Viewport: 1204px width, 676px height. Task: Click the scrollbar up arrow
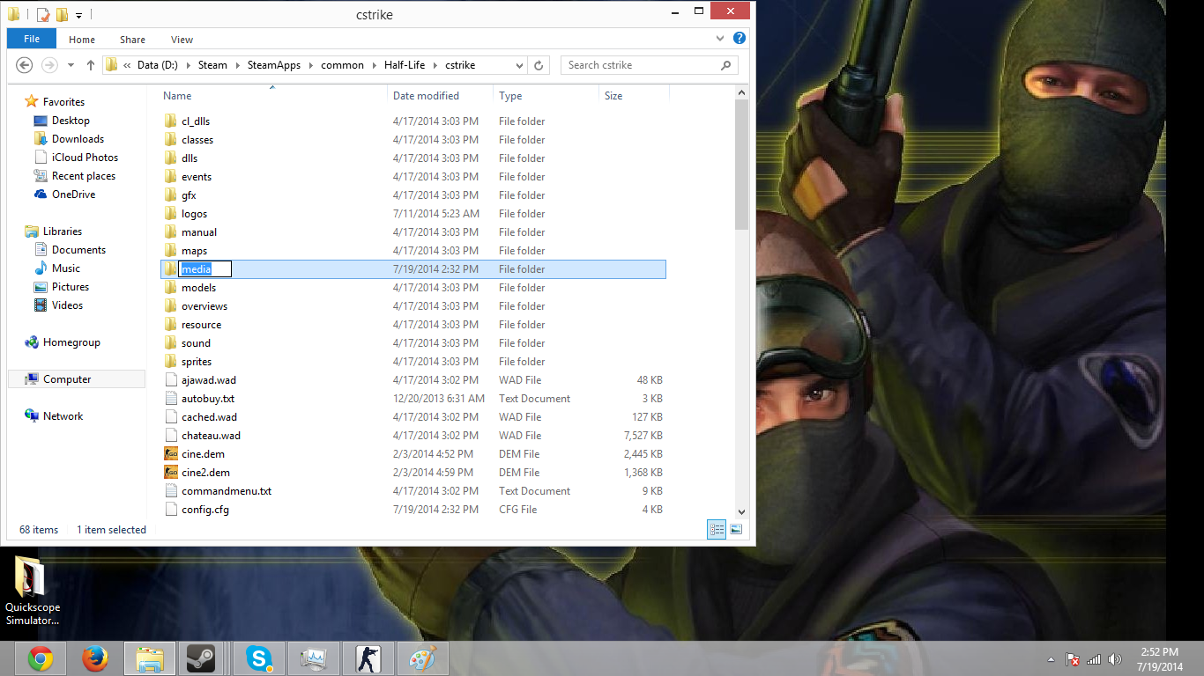click(x=741, y=93)
